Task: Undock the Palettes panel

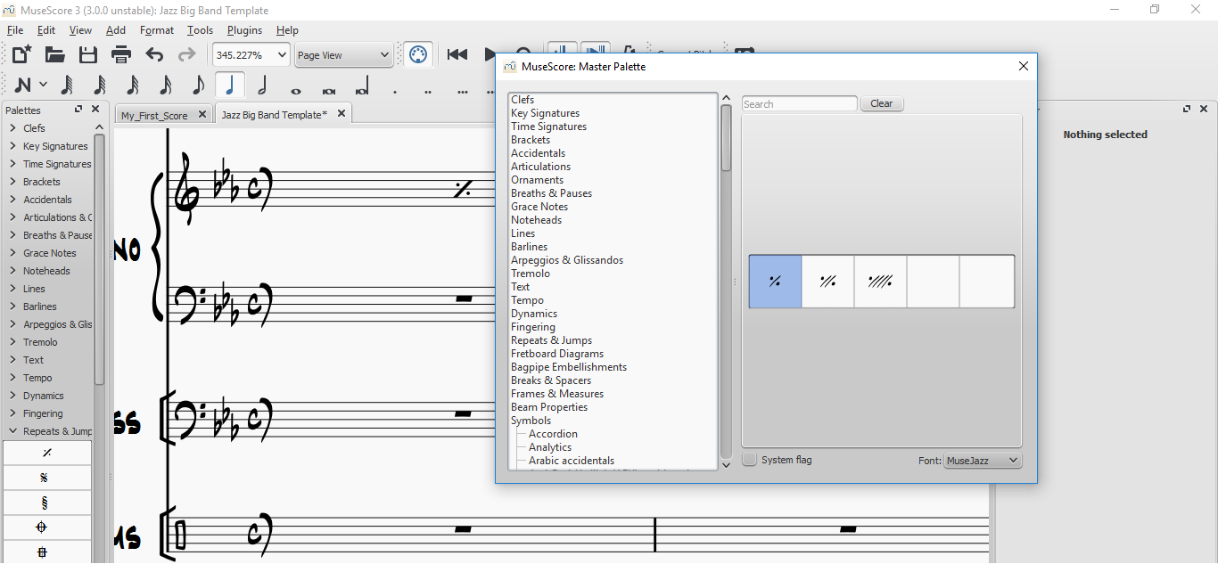Action: click(x=78, y=110)
